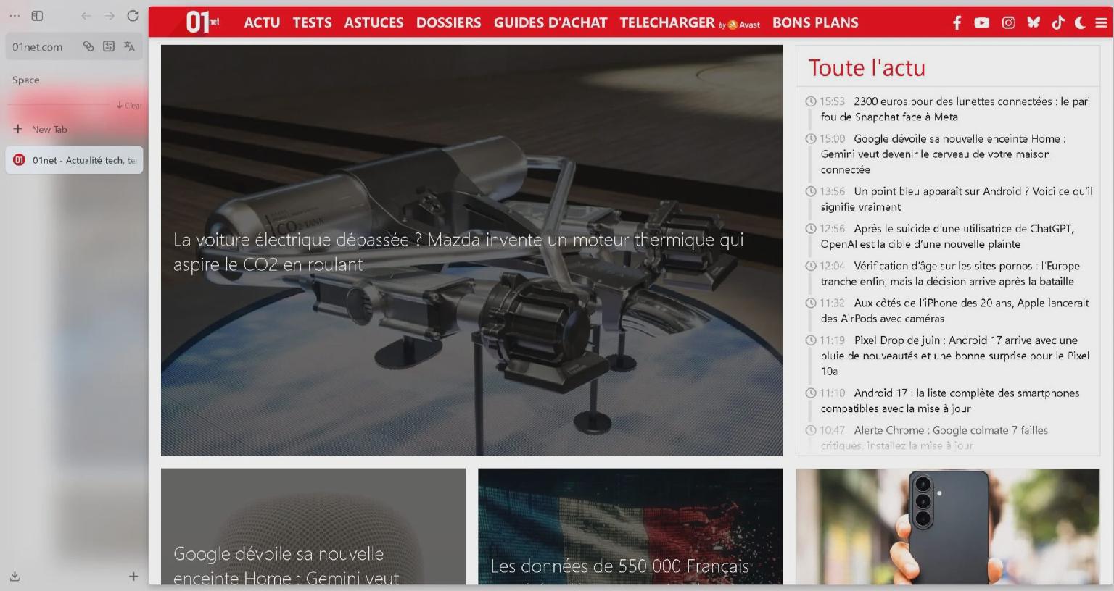Open the browser three-dots menu
Viewport: 1114px width, 591px height.
coord(15,16)
